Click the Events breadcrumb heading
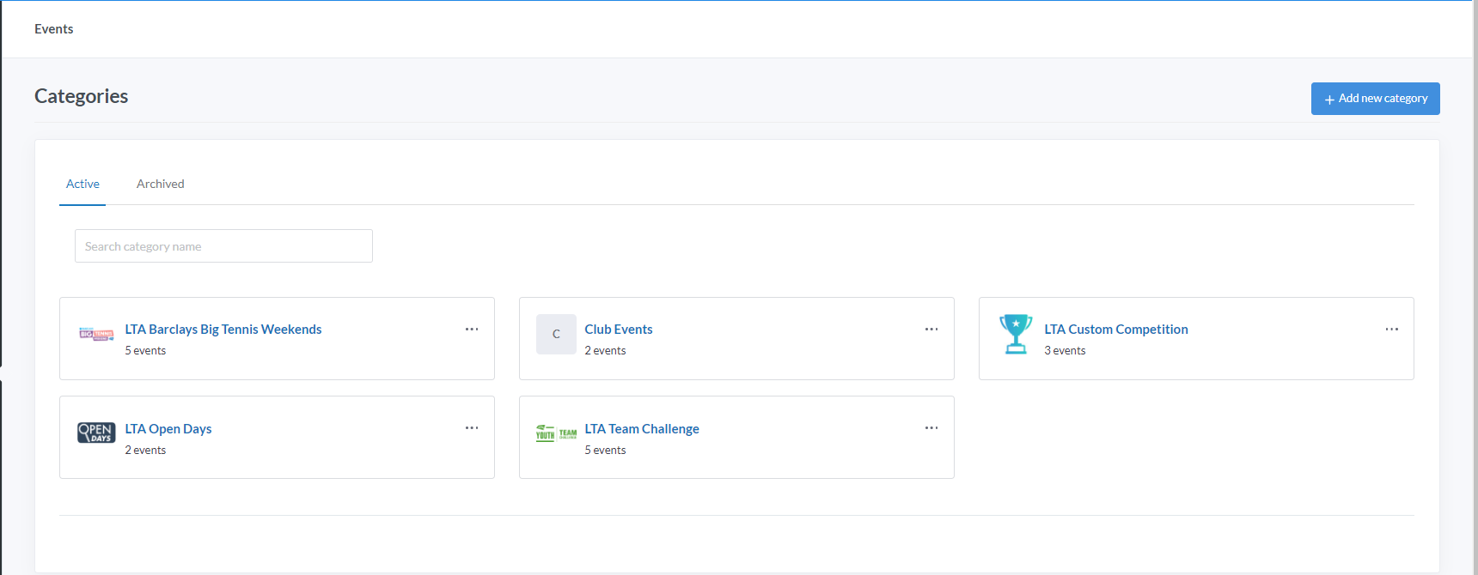This screenshot has width=1478, height=575. (54, 29)
